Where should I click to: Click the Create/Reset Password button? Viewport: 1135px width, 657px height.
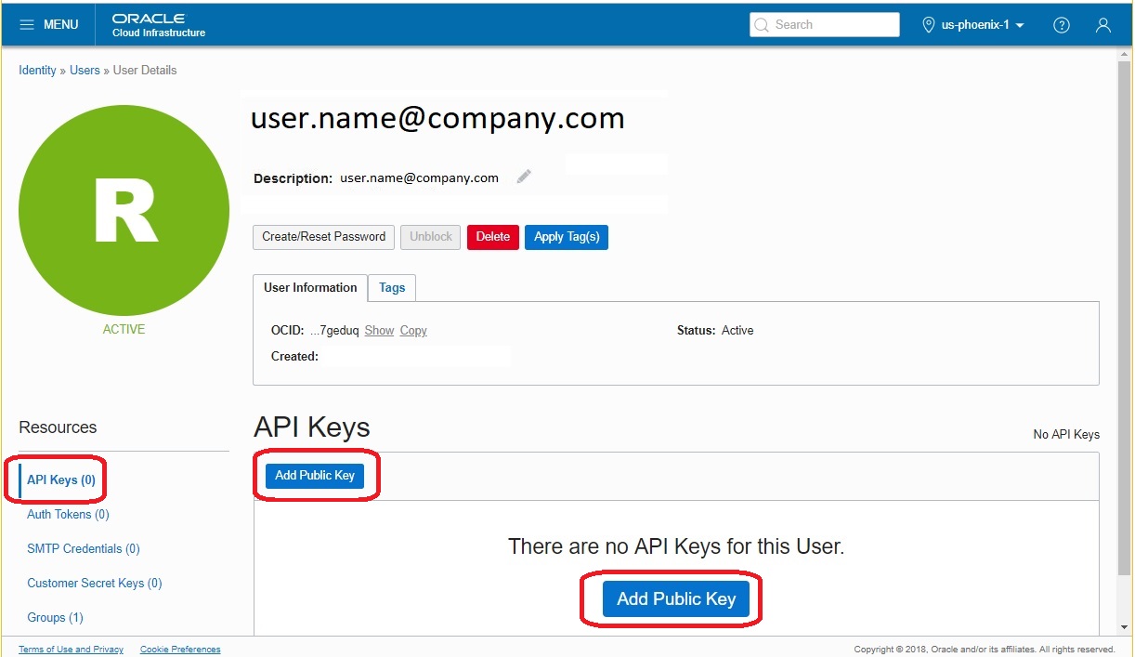tap(322, 237)
